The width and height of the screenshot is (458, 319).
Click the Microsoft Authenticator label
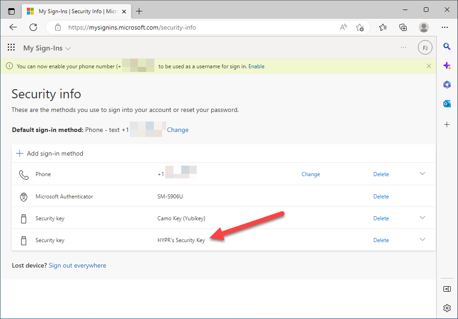tap(64, 197)
